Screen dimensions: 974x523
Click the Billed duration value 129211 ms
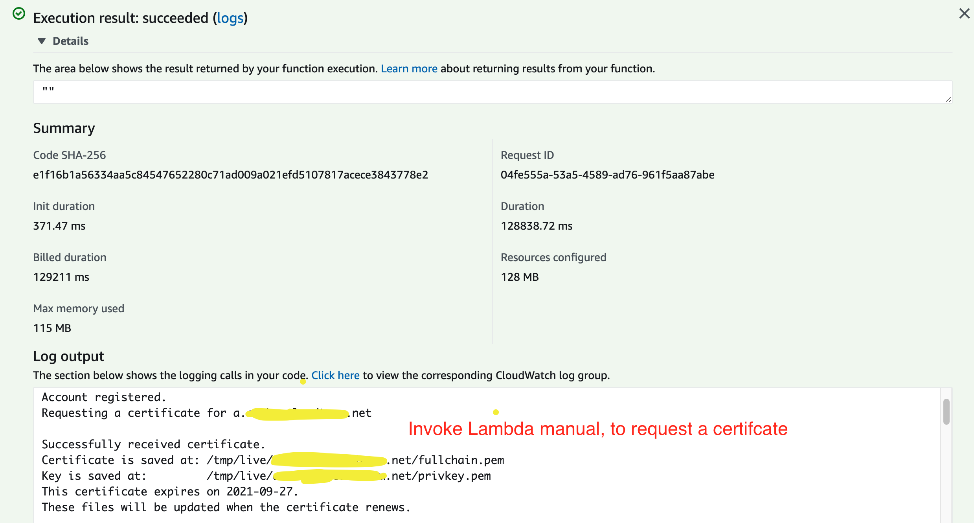pyautogui.click(x=61, y=277)
